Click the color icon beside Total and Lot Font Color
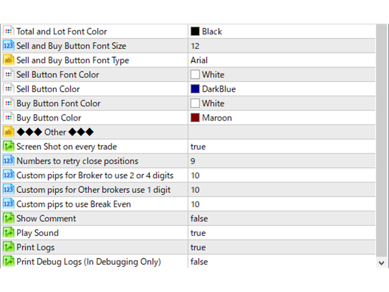Viewport: 389px width, 292px height. click(x=9, y=32)
